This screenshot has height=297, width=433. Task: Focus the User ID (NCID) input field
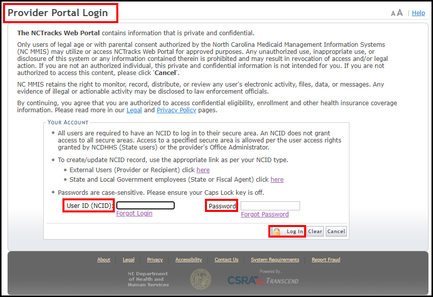point(146,205)
